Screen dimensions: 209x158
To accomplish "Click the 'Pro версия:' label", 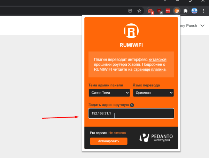I will [x=99, y=133].
